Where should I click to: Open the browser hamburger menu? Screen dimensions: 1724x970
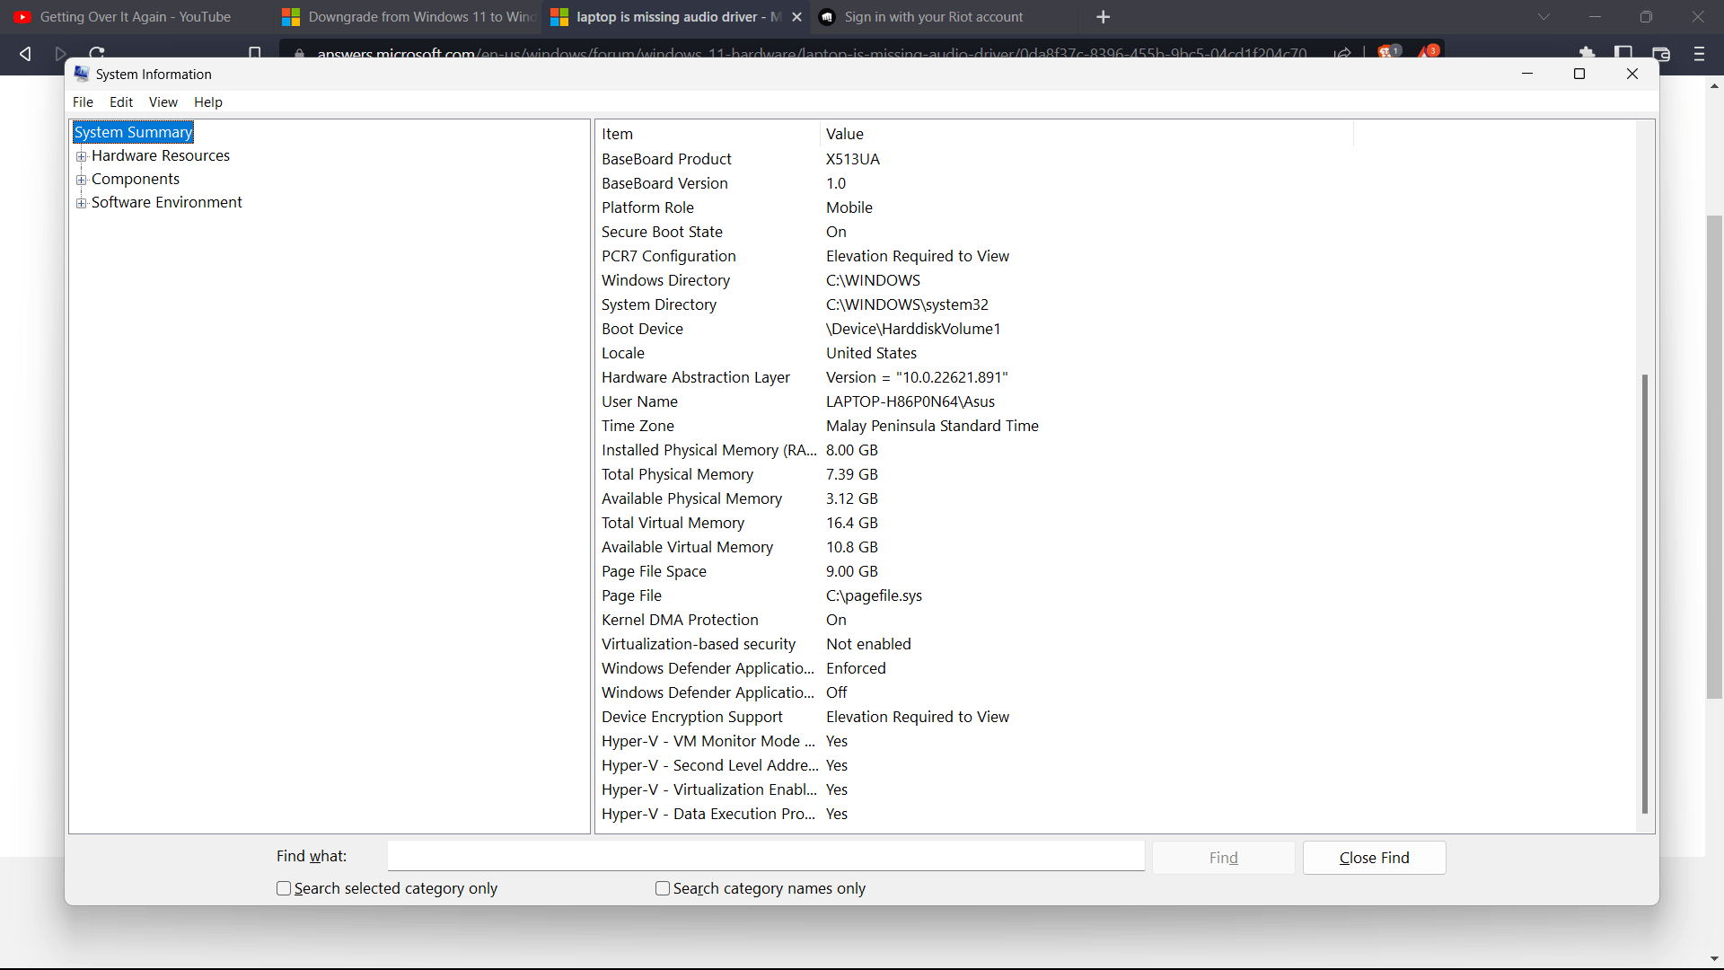1699,54
